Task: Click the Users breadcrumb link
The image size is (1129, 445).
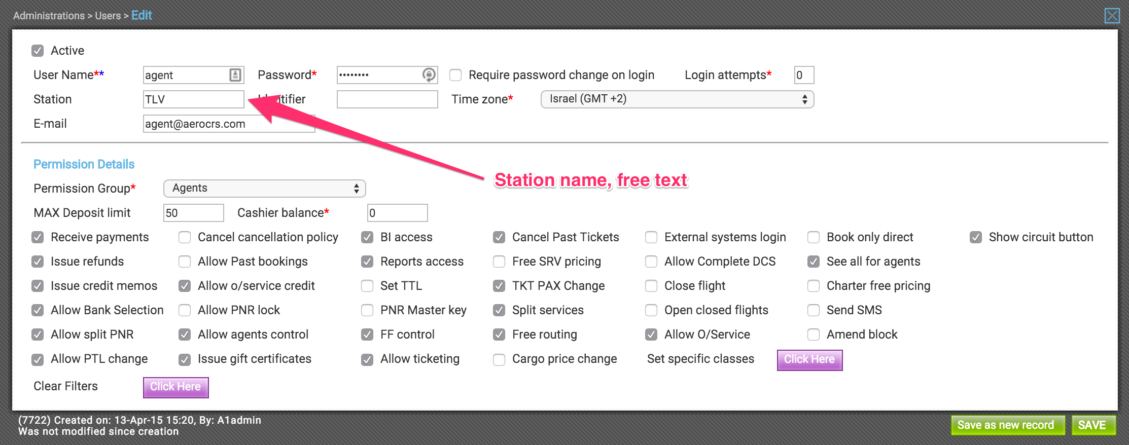Action: point(108,16)
